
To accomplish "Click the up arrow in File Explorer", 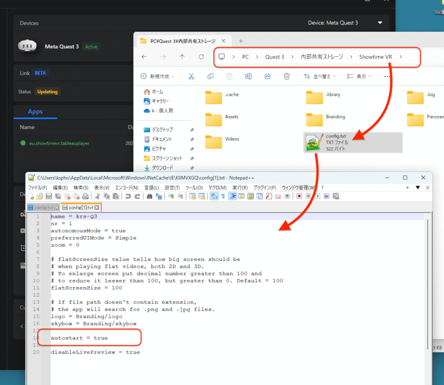I will [182, 57].
